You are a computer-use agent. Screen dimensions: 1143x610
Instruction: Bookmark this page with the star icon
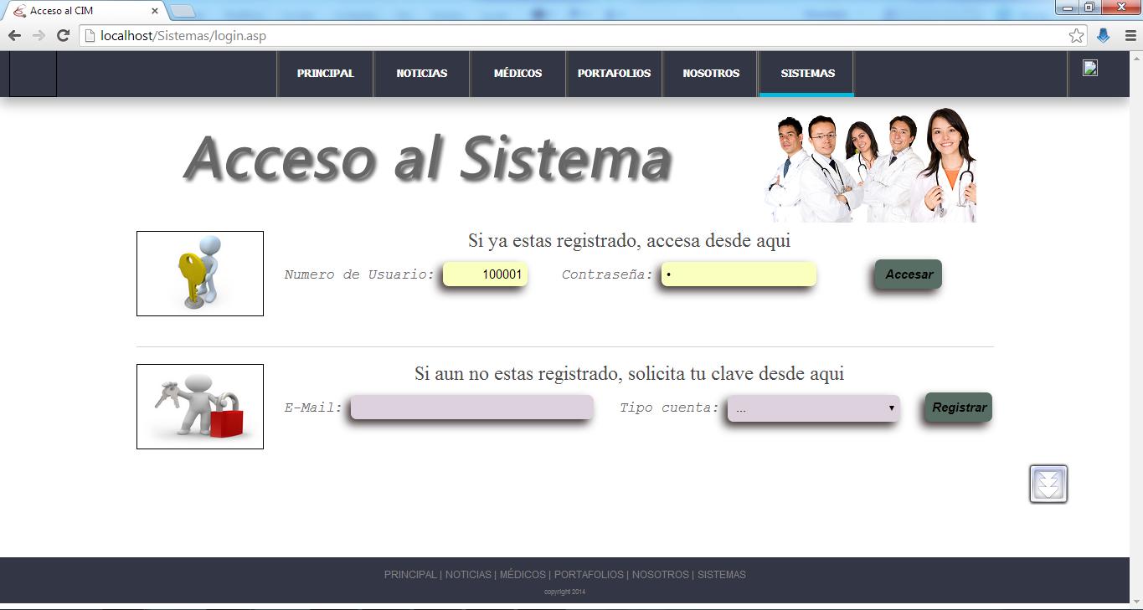click(1077, 35)
